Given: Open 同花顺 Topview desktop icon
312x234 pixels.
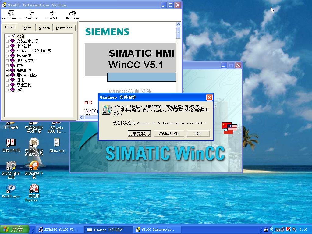Looking at the screenshot, I should pyautogui.click(x=34, y=189).
